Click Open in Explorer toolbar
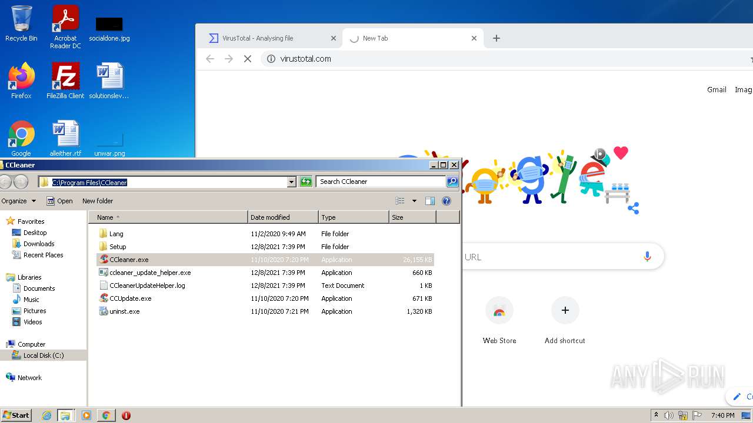This screenshot has height=423, width=753. (x=59, y=201)
